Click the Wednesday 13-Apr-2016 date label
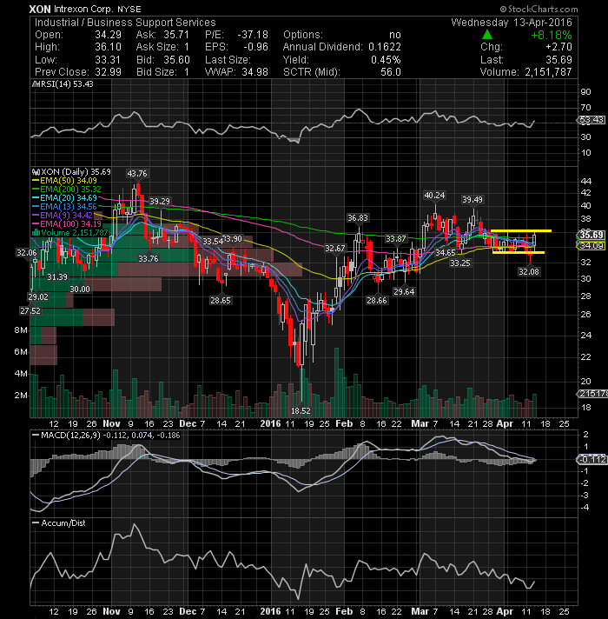 point(512,23)
